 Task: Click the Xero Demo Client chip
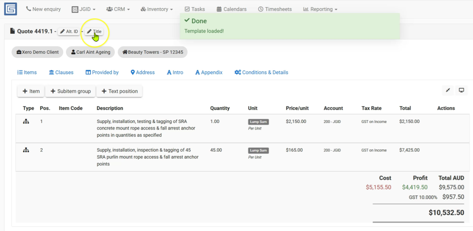(x=37, y=52)
